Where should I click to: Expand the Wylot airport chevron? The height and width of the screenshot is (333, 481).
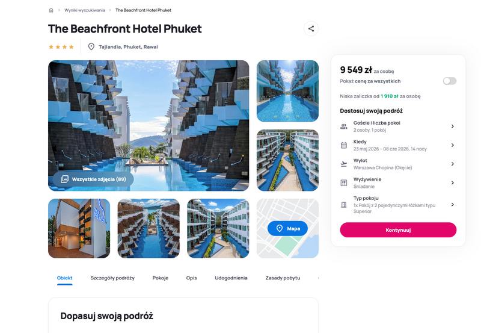click(453, 164)
